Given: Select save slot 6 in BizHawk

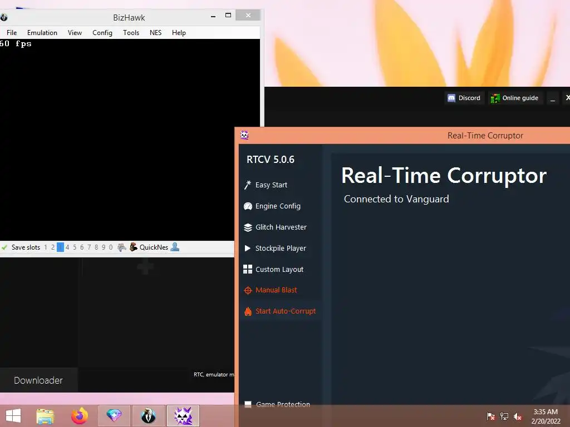Looking at the screenshot, I should coord(82,247).
